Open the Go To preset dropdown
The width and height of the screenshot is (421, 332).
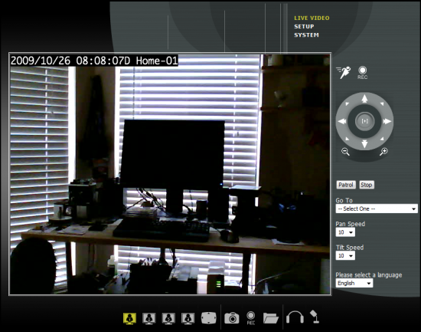pos(377,209)
